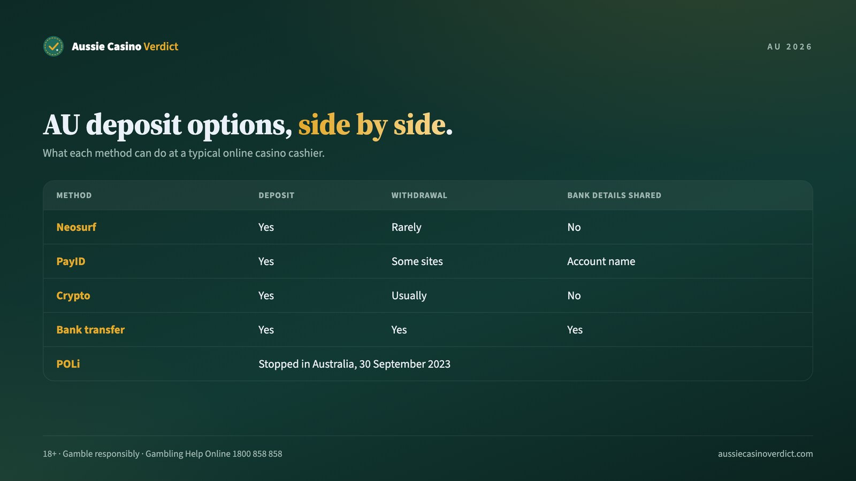
Task: Click Neosurf's deposit value Yes
Action: tap(266, 227)
